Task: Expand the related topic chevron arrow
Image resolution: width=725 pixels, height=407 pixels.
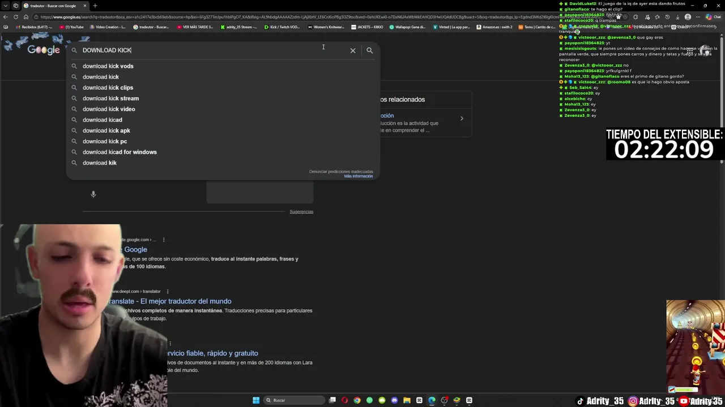Action: click(462, 119)
